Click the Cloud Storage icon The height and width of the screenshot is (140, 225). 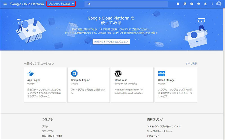162,74
